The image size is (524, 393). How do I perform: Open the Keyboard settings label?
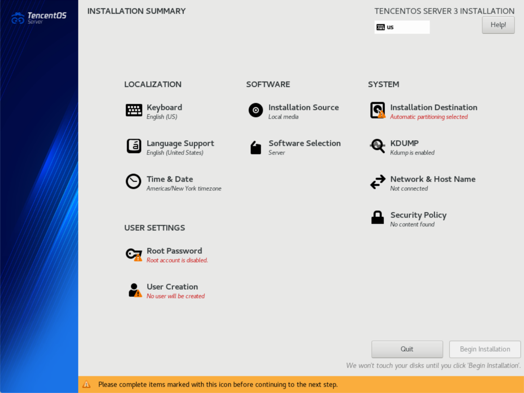(164, 108)
